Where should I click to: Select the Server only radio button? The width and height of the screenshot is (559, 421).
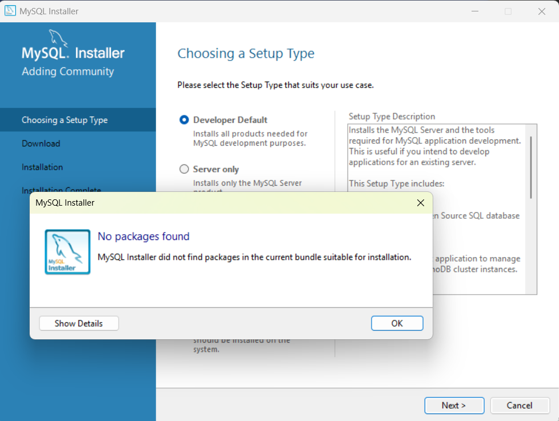[x=184, y=169]
